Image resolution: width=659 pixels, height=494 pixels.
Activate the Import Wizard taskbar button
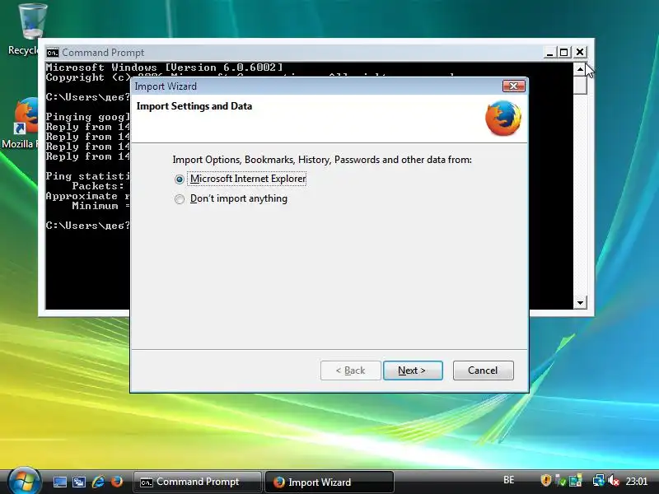click(x=329, y=482)
